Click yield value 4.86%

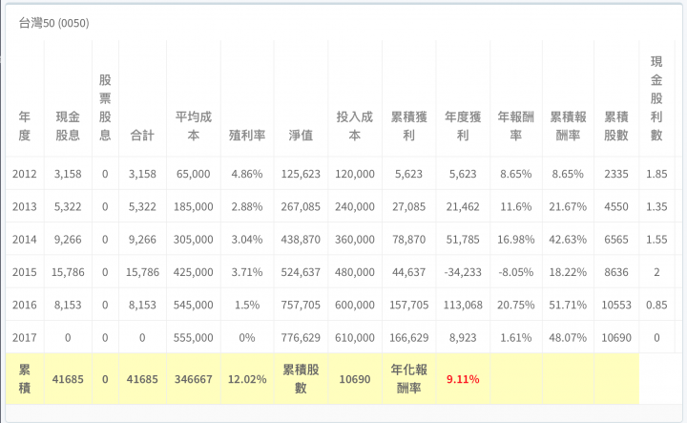point(247,174)
